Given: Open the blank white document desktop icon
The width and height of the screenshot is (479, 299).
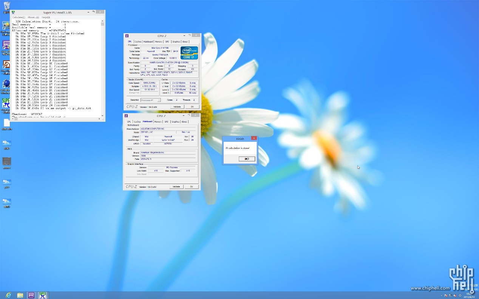Looking at the screenshot, I should pyautogui.click(x=6, y=123).
